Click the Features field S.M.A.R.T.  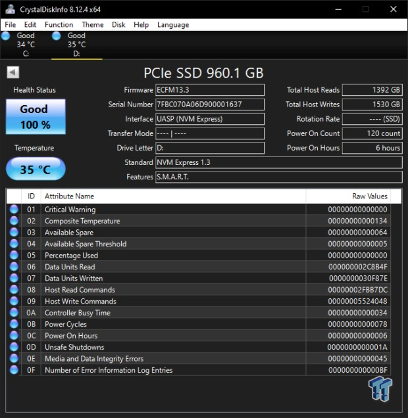[279, 177]
